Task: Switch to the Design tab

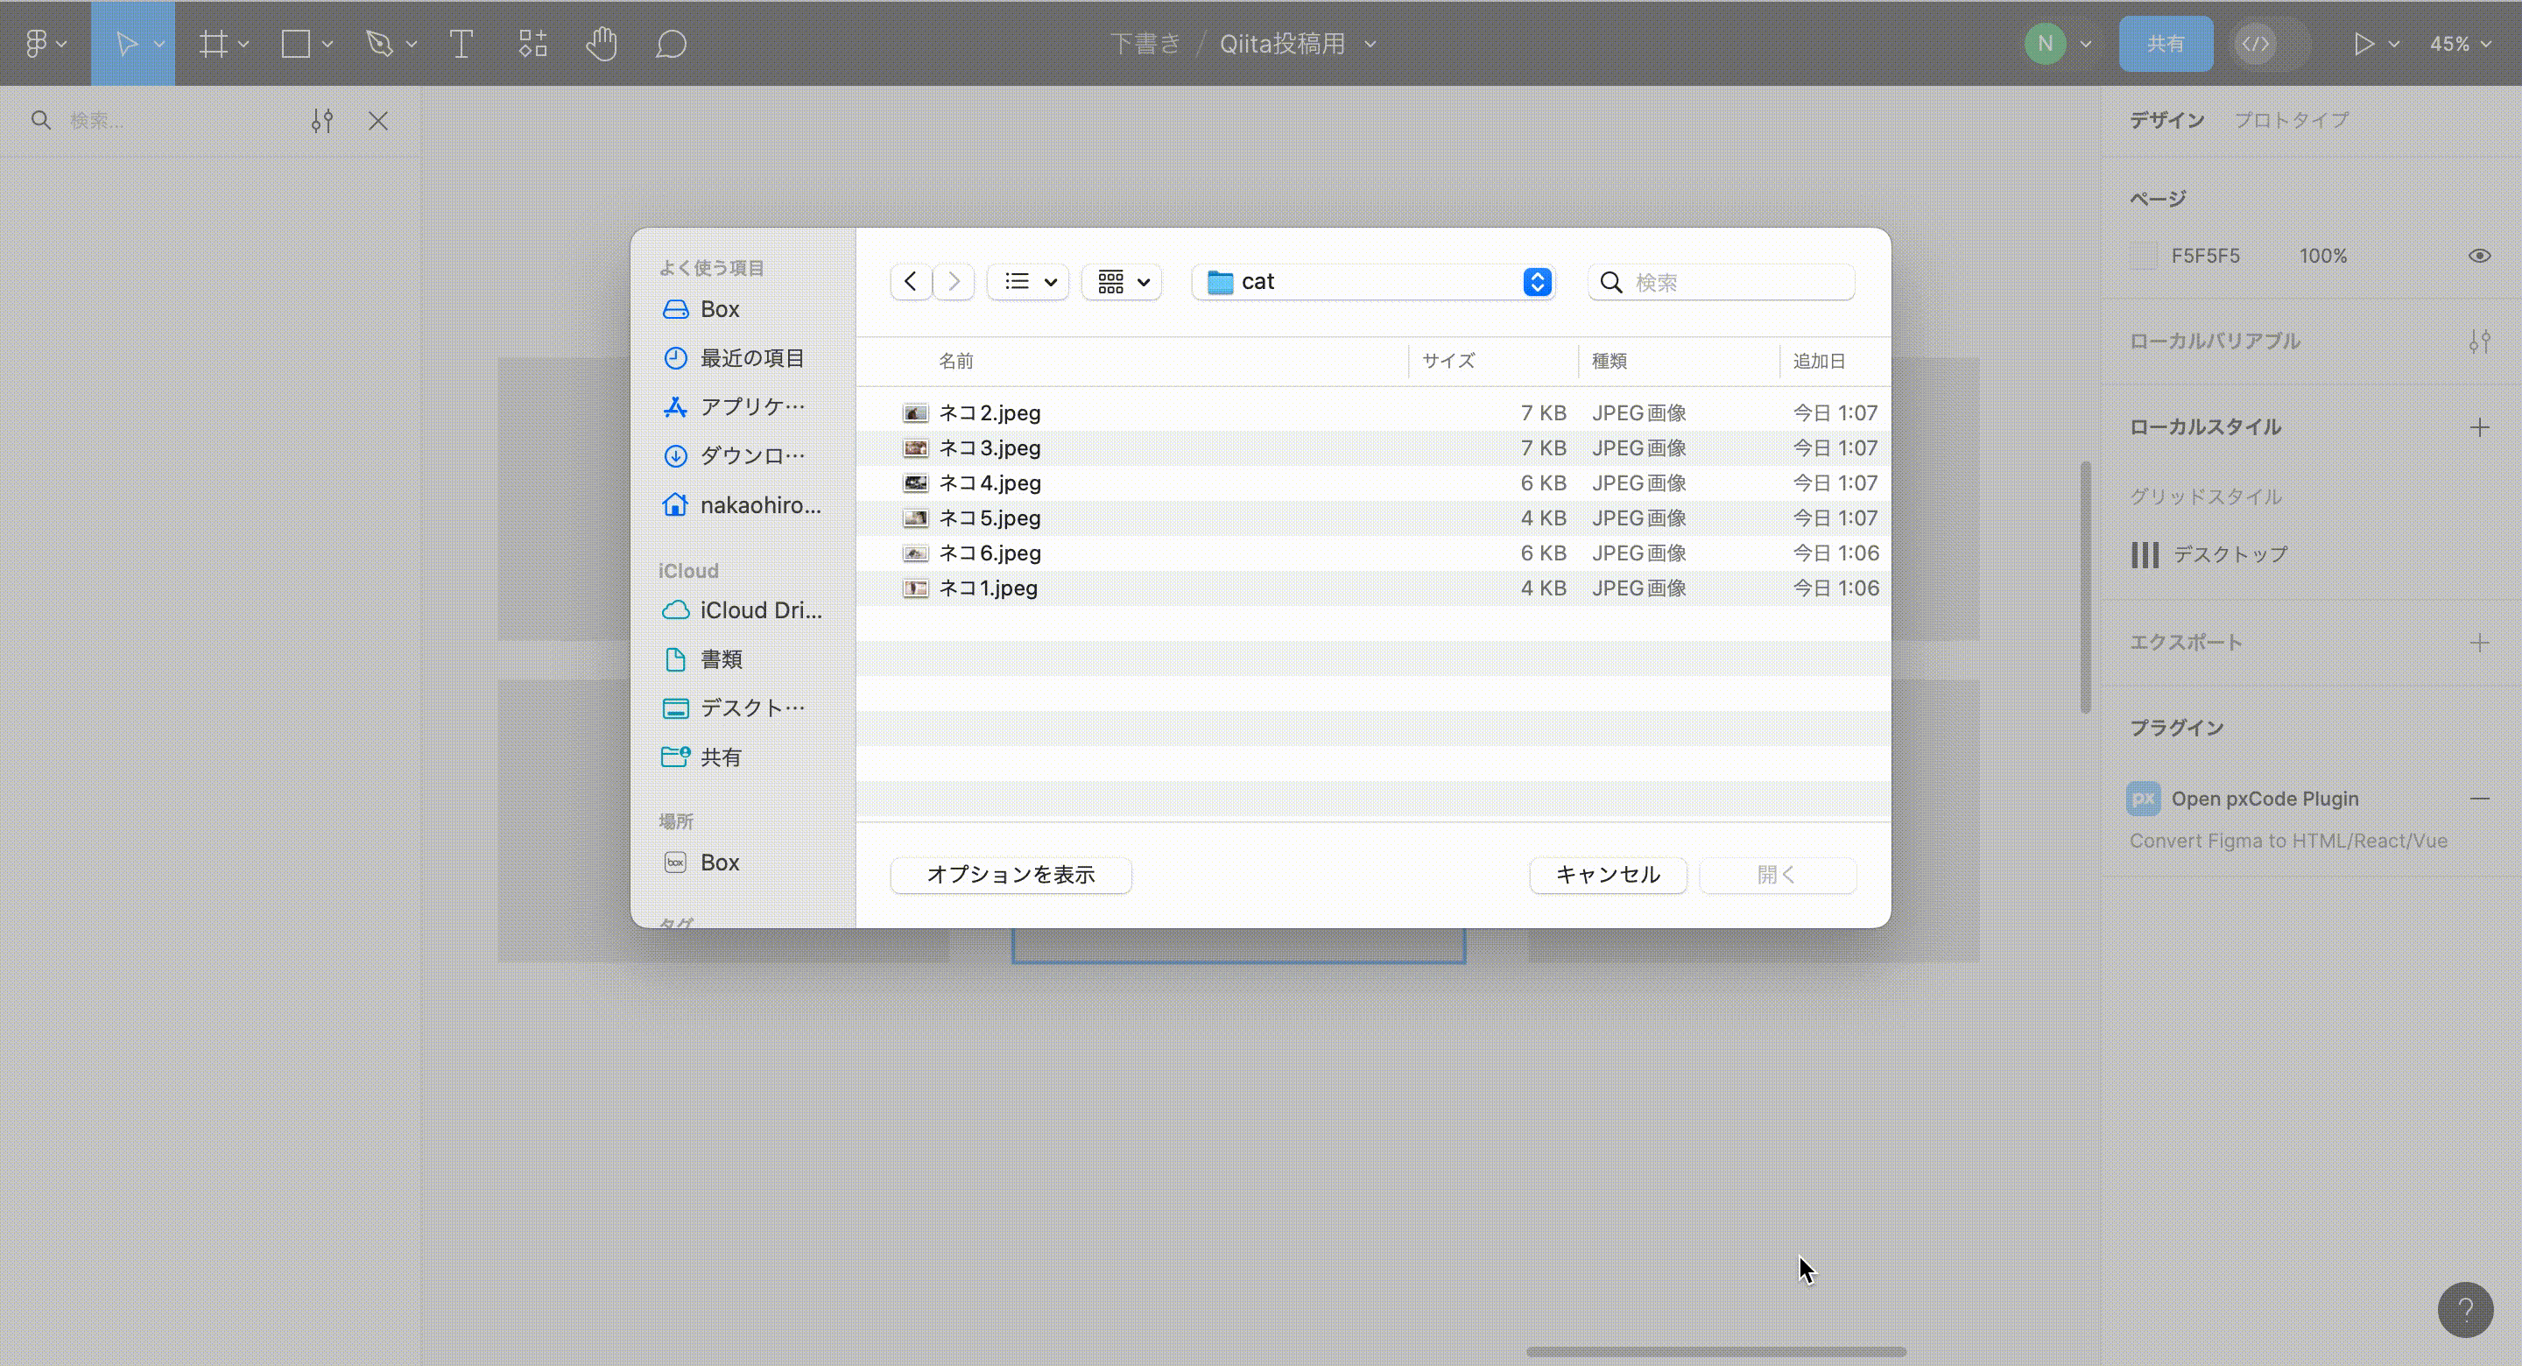Action: pos(2165,119)
